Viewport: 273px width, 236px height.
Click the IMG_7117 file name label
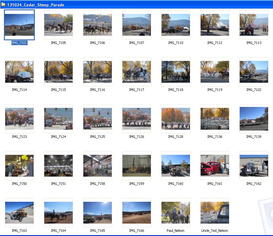pyautogui.click(x=137, y=90)
